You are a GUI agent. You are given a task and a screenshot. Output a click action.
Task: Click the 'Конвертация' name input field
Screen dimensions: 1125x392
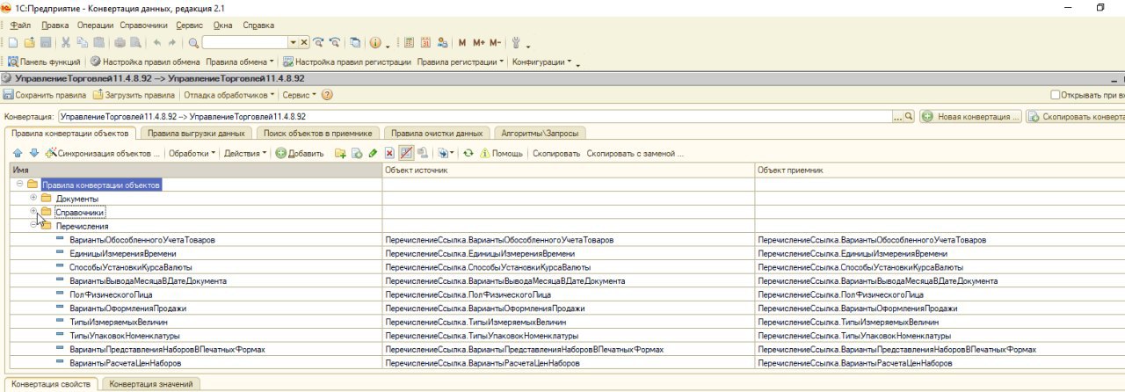[x=474, y=116]
